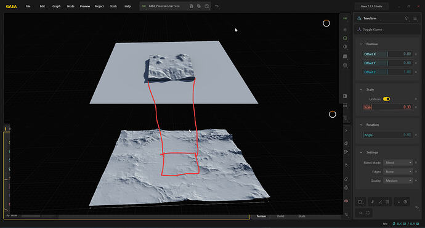Click the version history clock icon

tap(207, 6)
